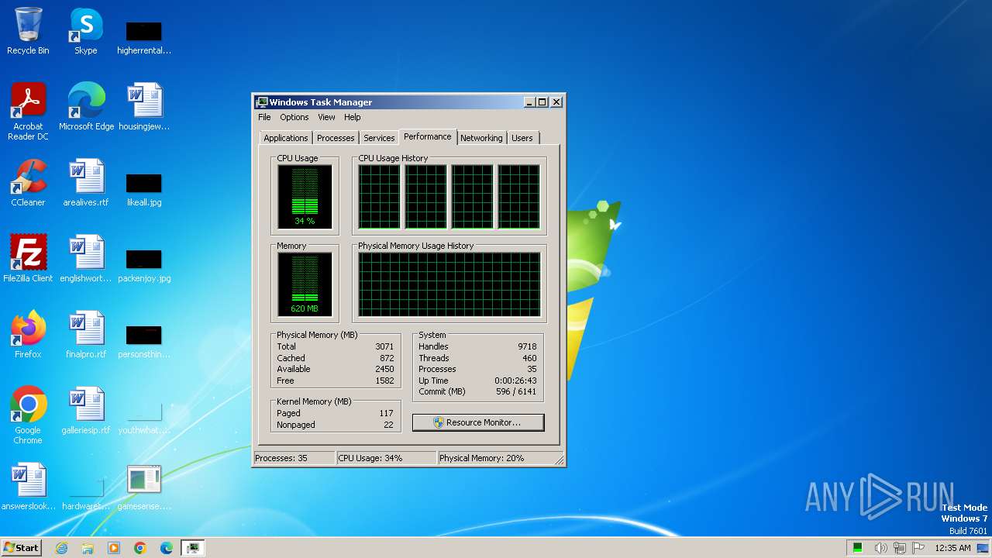Click the Resource Monitor button

(478, 422)
